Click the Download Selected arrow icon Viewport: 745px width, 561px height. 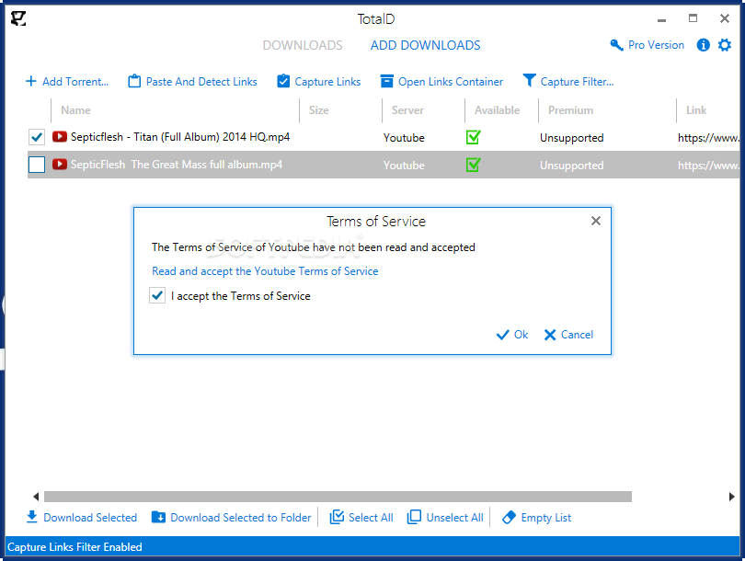32,517
